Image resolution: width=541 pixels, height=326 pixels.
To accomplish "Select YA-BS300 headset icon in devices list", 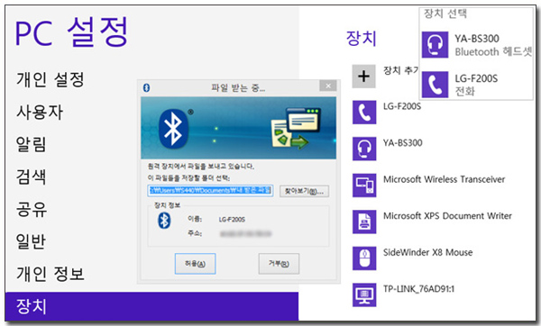I will pyautogui.click(x=364, y=149).
